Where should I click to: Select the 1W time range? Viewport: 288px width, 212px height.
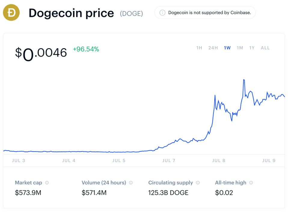pos(227,48)
